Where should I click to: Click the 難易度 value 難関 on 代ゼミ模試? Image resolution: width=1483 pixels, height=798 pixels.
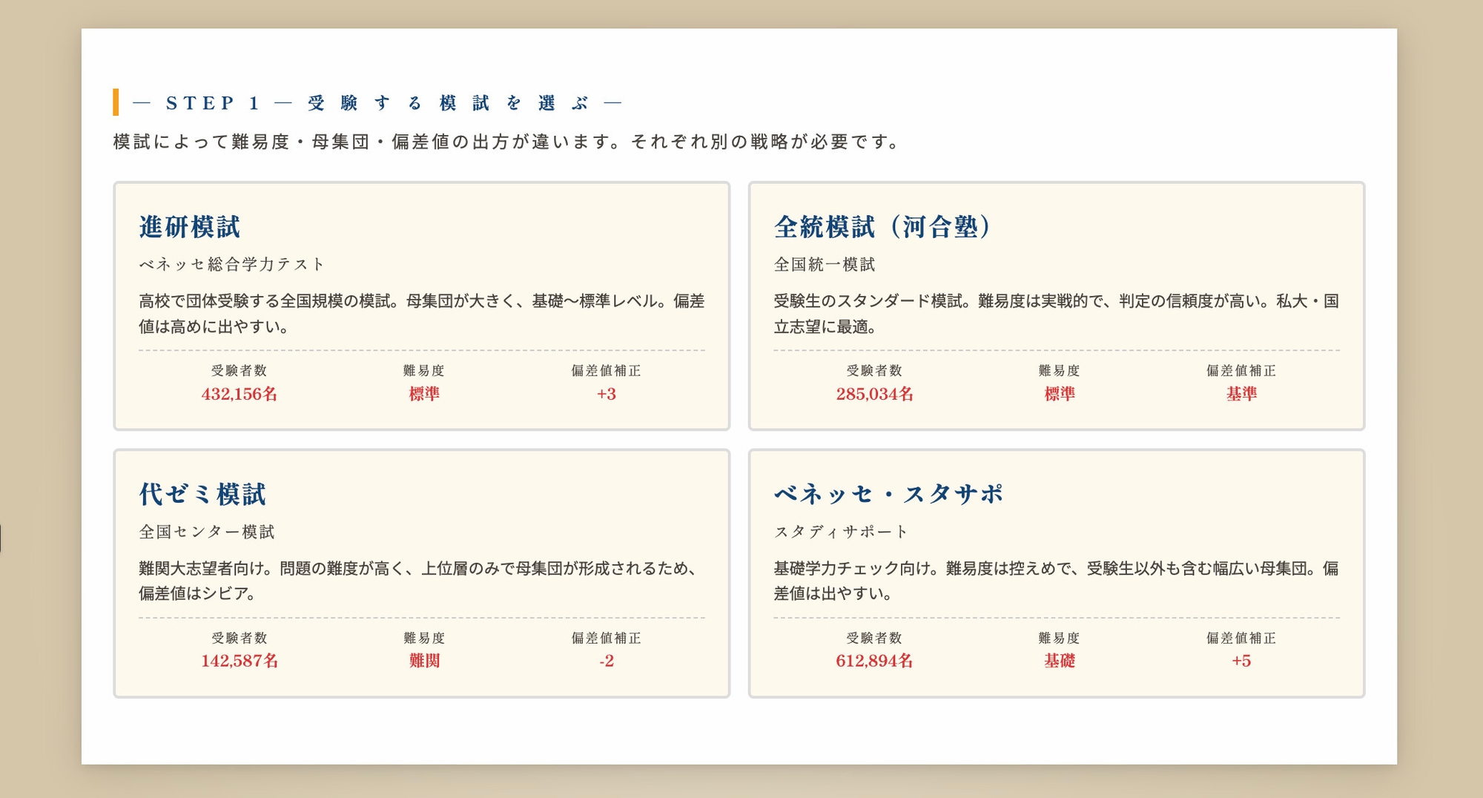pyautogui.click(x=425, y=660)
